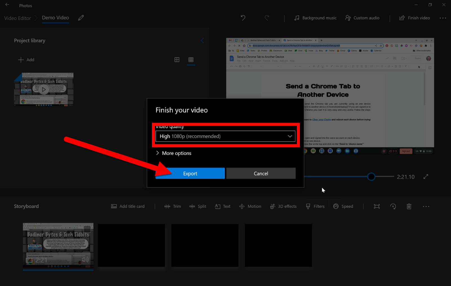Image resolution: width=451 pixels, height=286 pixels.
Task: Open Filters for the clip
Action: tap(315, 206)
